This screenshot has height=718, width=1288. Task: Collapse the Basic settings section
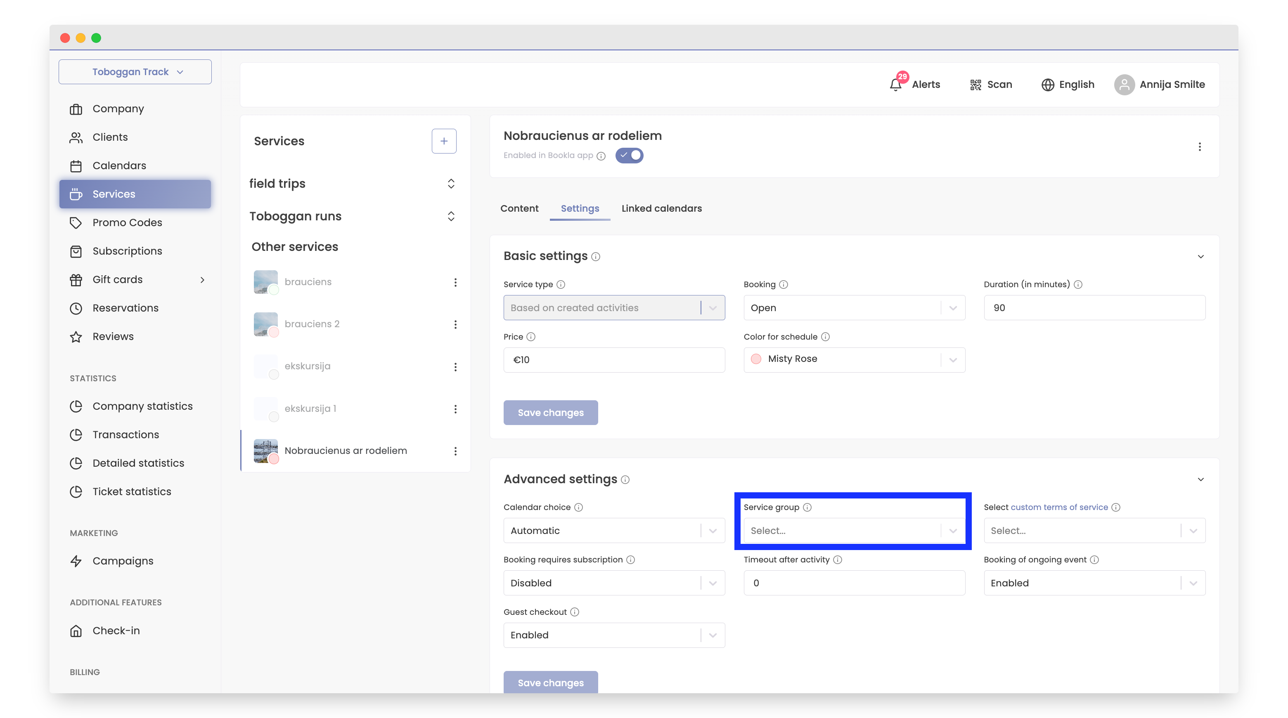pyautogui.click(x=1200, y=256)
